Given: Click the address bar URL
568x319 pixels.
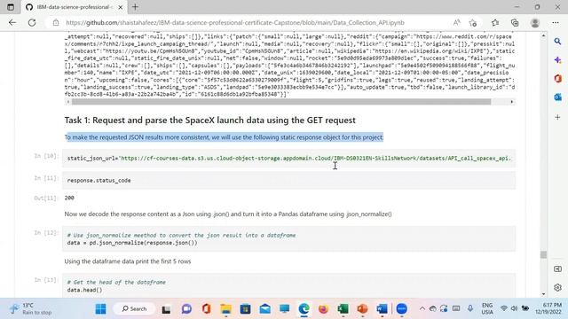Looking at the screenshot, I should pyautogui.click(x=234, y=22).
